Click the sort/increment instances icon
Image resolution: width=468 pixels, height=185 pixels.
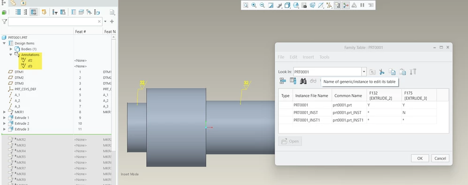[413, 72]
